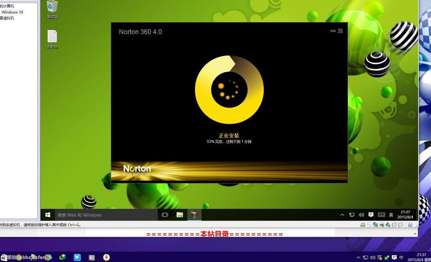Click the green safely-remove-hardware tray icon
Screen dimensions: 431x262
(387, 258)
